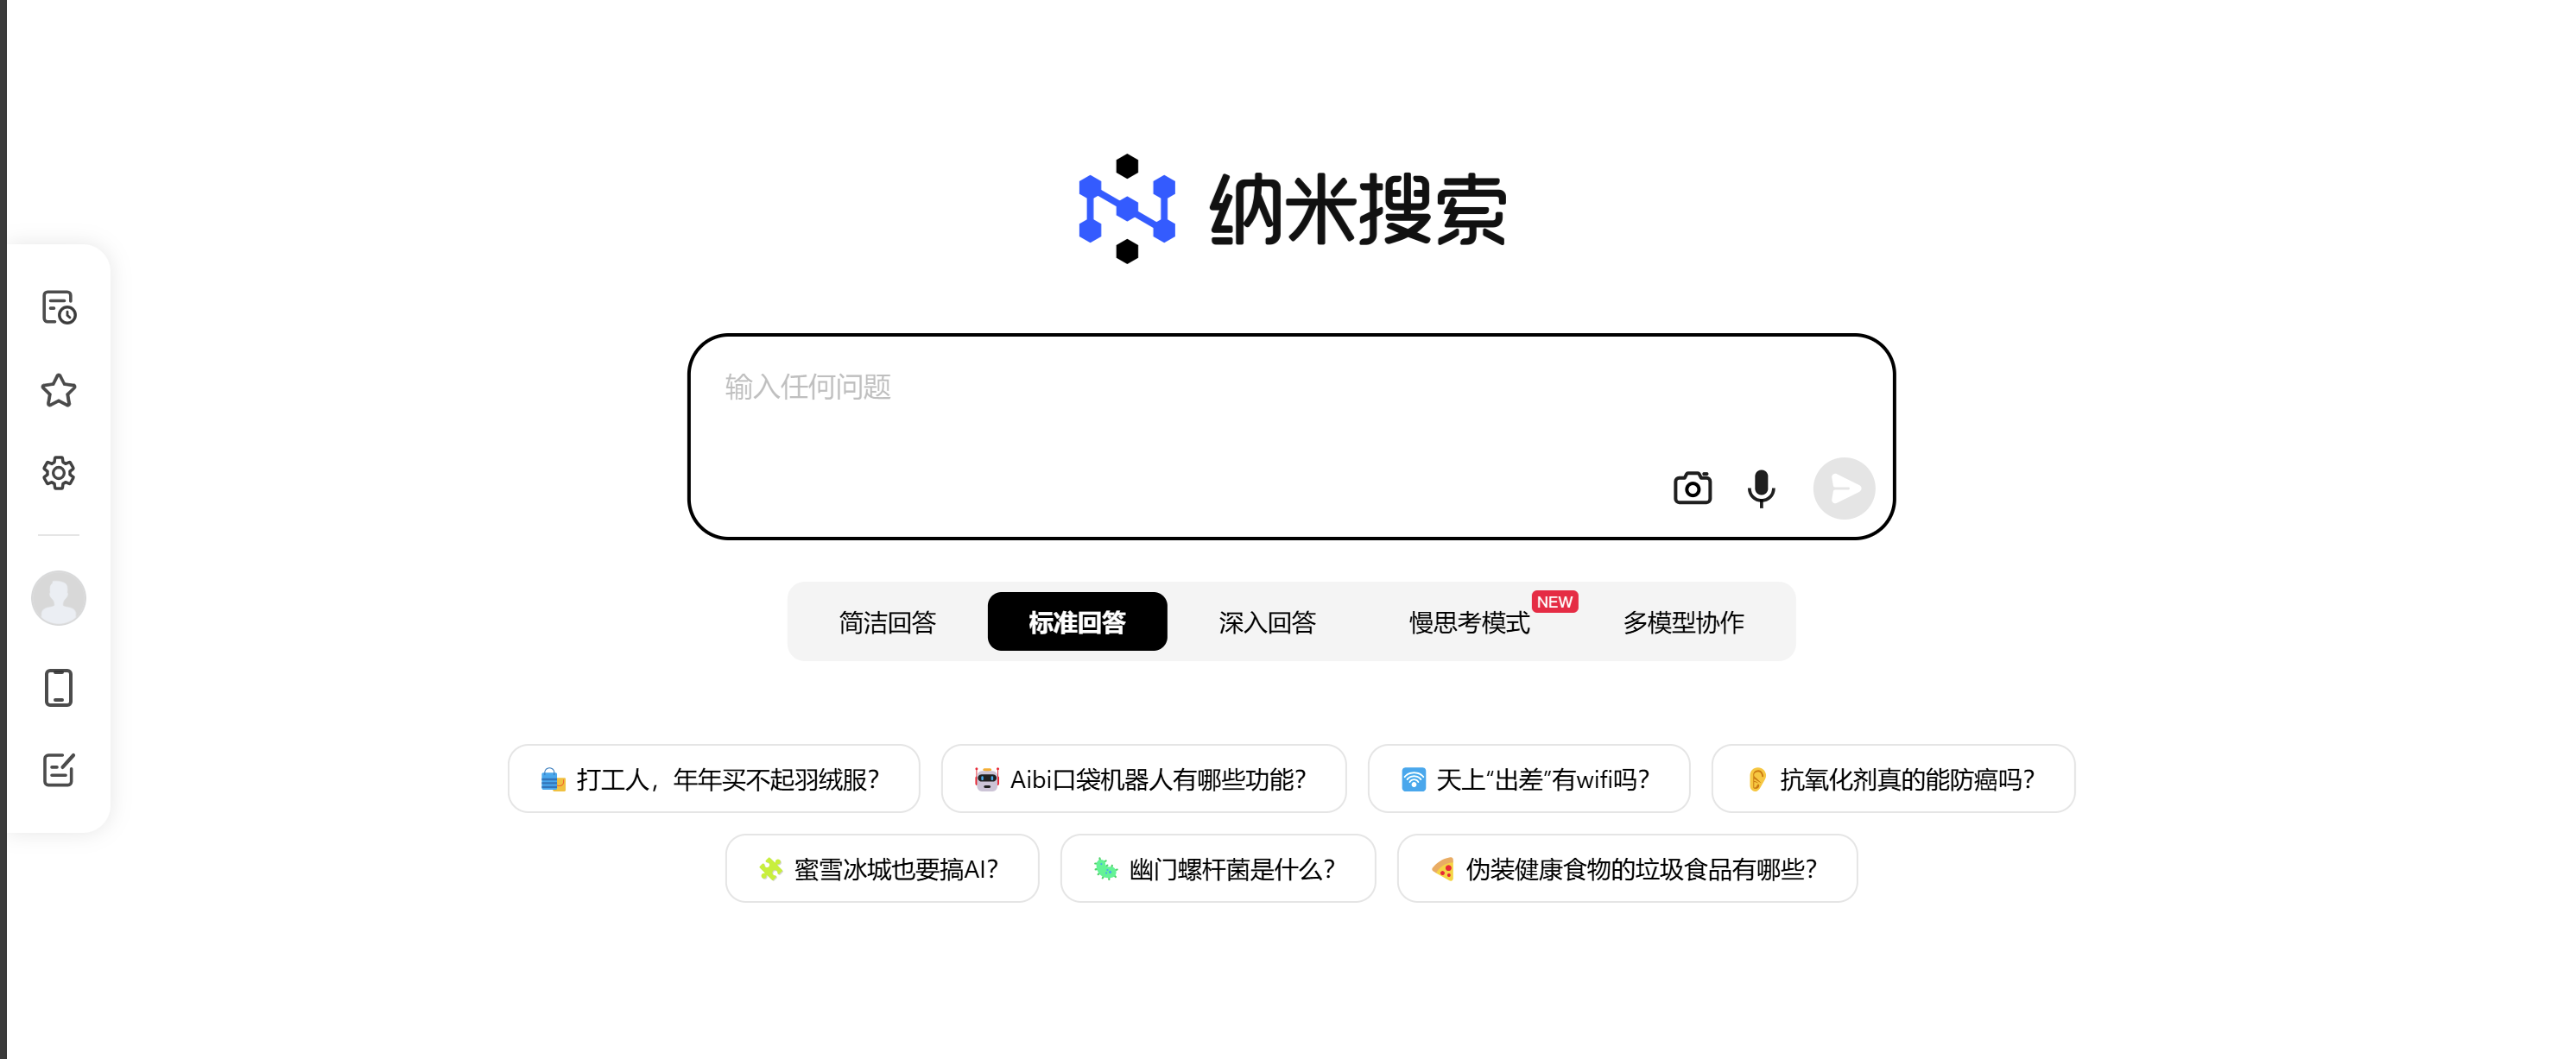The image size is (2576, 1059).
Task: Click the camera image search icon
Action: pos(1692,488)
